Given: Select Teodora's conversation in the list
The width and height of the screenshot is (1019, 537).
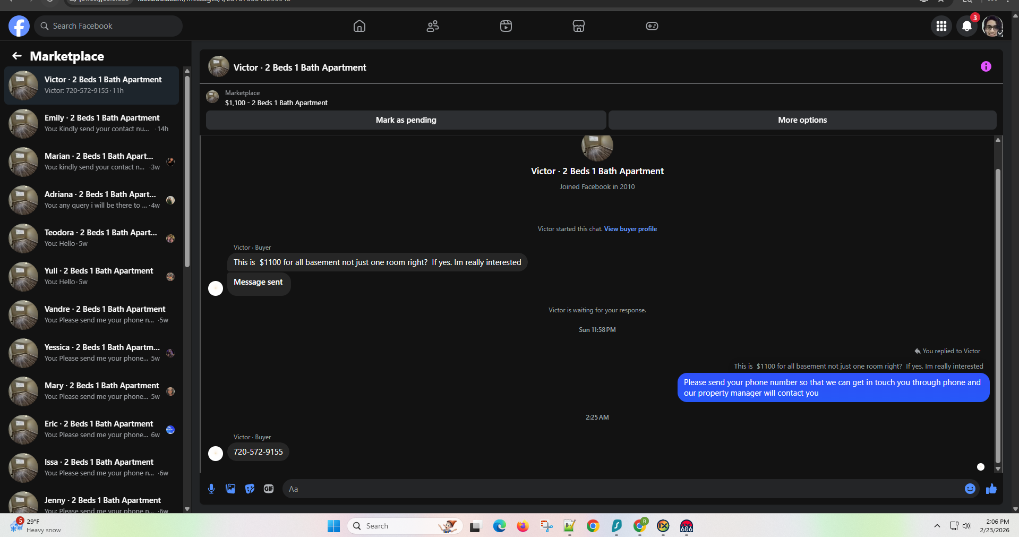Looking at the screenshot, I should 91,238.
